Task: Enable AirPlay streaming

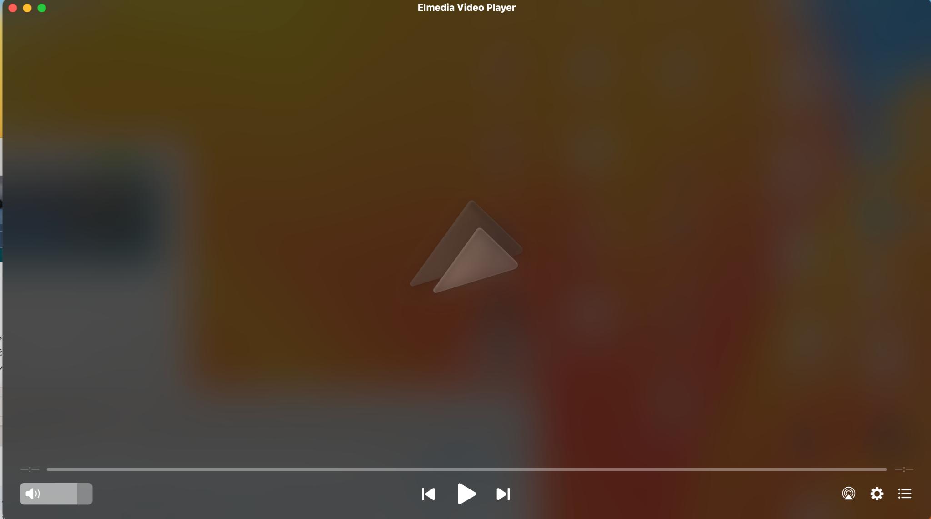Action: pyautogui.click(x=848, y=494)
